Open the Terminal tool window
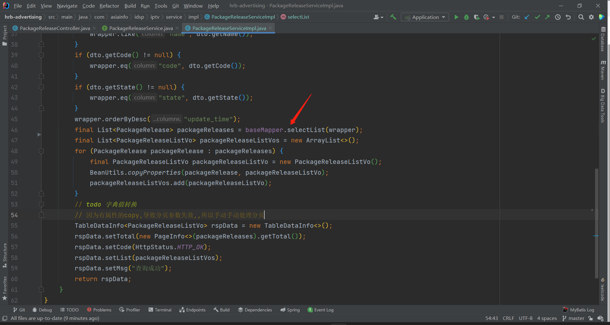Screen dimensions: 610x325 pos(160,310)
